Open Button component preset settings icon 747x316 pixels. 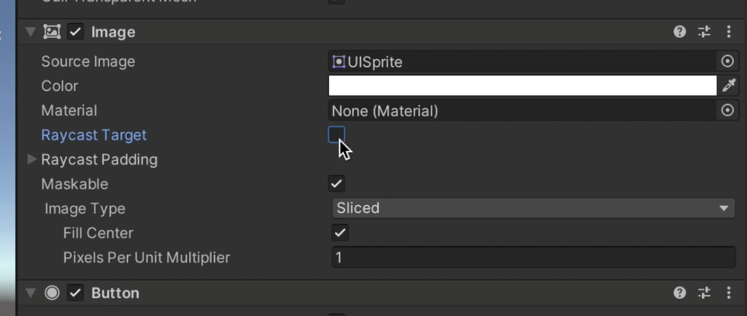click(x=704, y=293)
